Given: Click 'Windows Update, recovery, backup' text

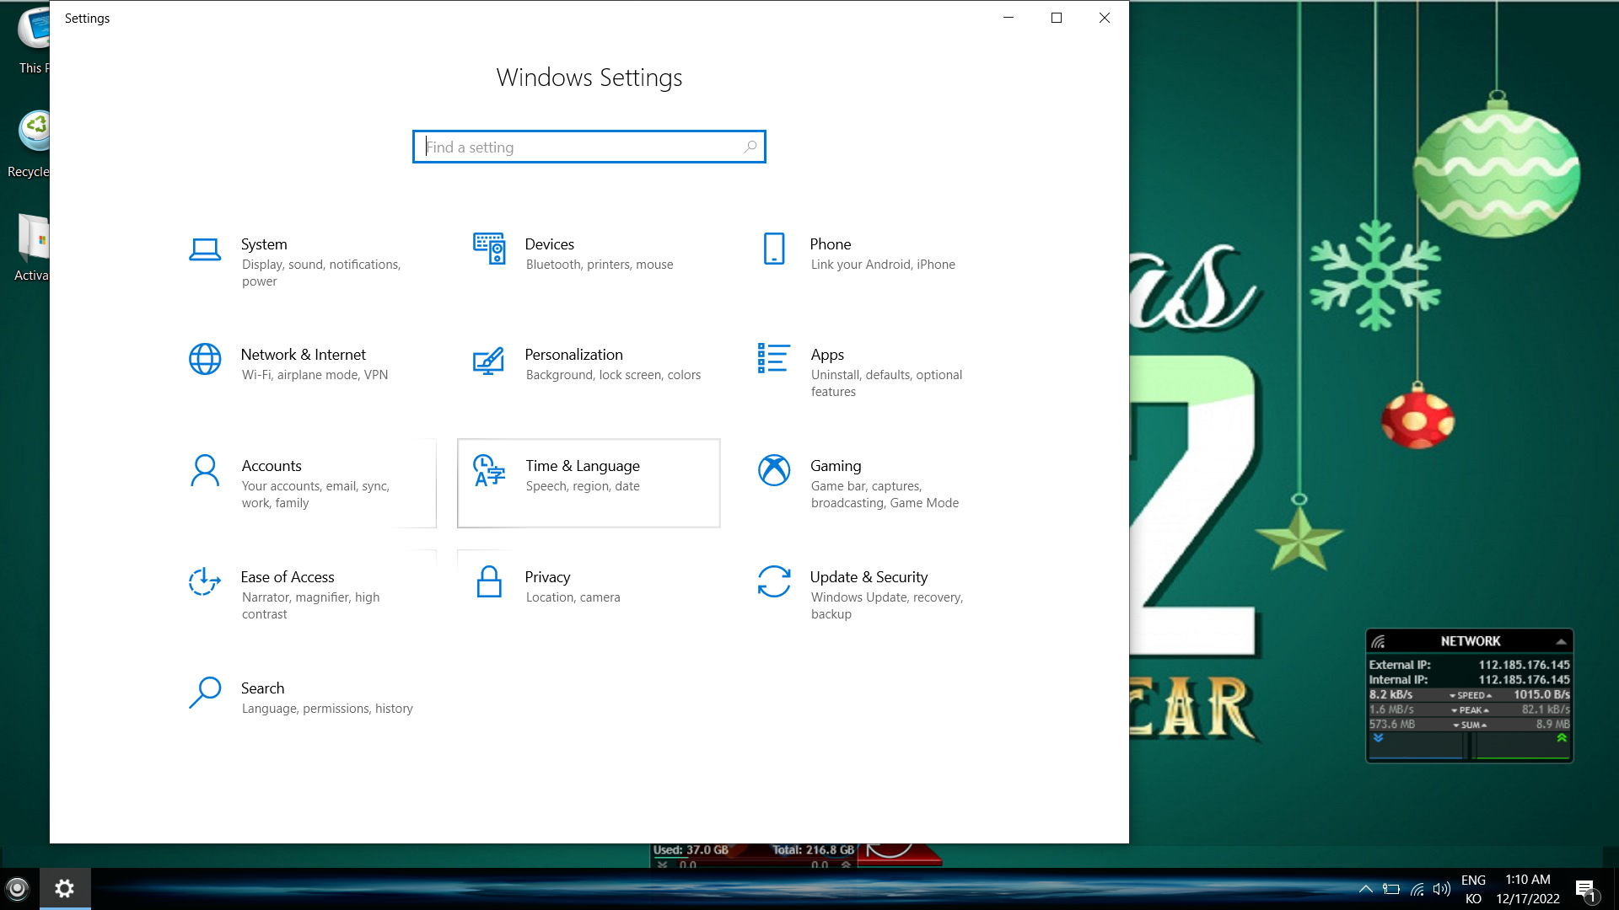Looking at the screenshot, I should click(886, 606).
